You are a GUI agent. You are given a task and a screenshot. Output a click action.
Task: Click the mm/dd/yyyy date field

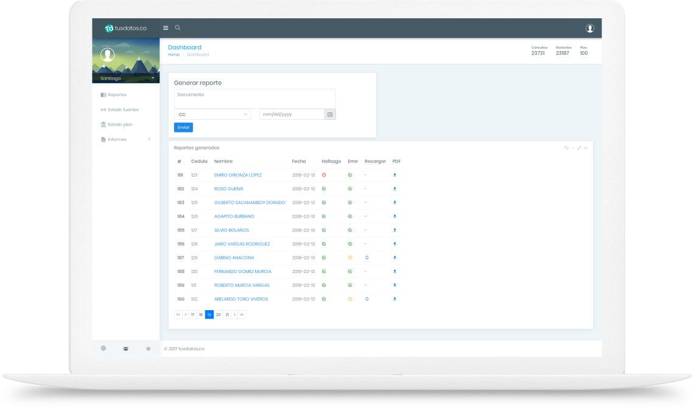pyautogui.click(x=292, y=114)
